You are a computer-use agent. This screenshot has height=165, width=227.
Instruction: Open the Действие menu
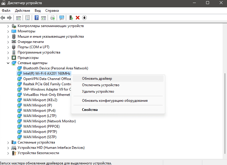pos(23,10)
